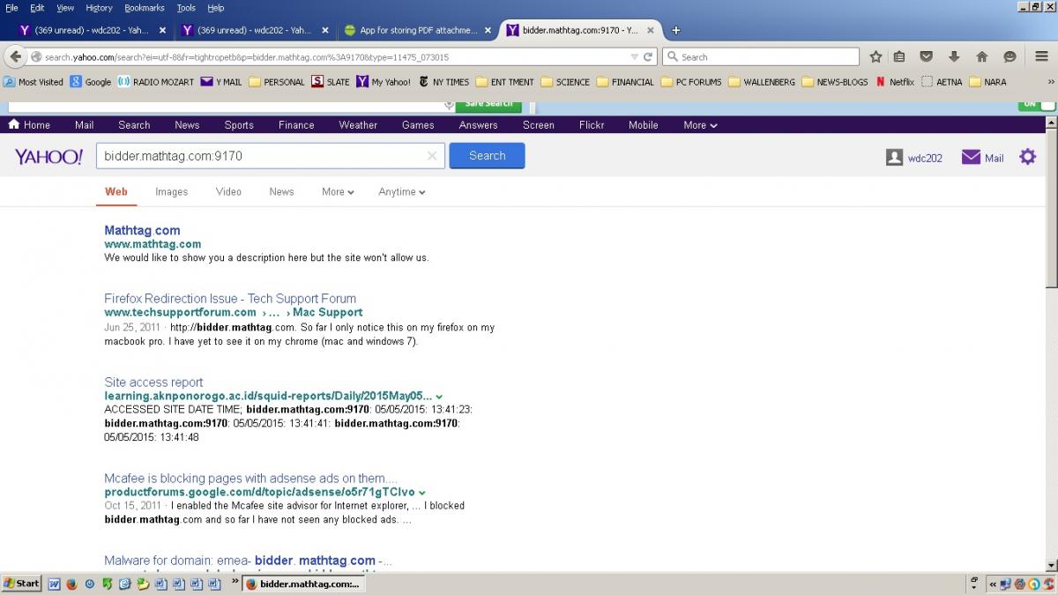Go to the Firefox Home icon
Image resolution: width=1058 pixels, height=595 pixels.
click(x=981, y=56)
